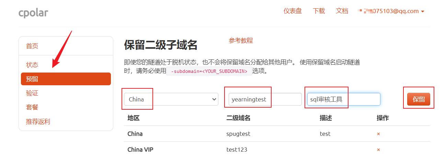
Task: Open 推荐返利 referral page
Action: [38, 121]
